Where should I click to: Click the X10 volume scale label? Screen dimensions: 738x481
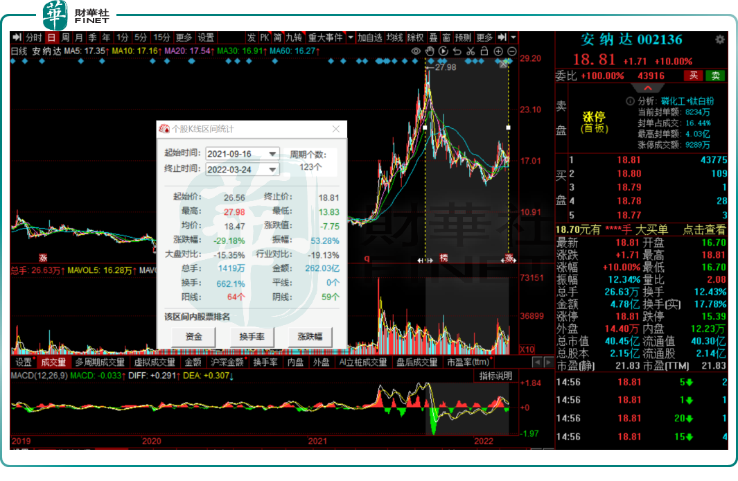pyautogui.click(x=527, y=349)
